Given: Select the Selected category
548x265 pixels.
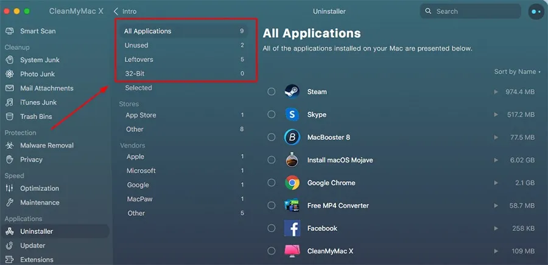Looking at the screenshot, I should point(183,88).
